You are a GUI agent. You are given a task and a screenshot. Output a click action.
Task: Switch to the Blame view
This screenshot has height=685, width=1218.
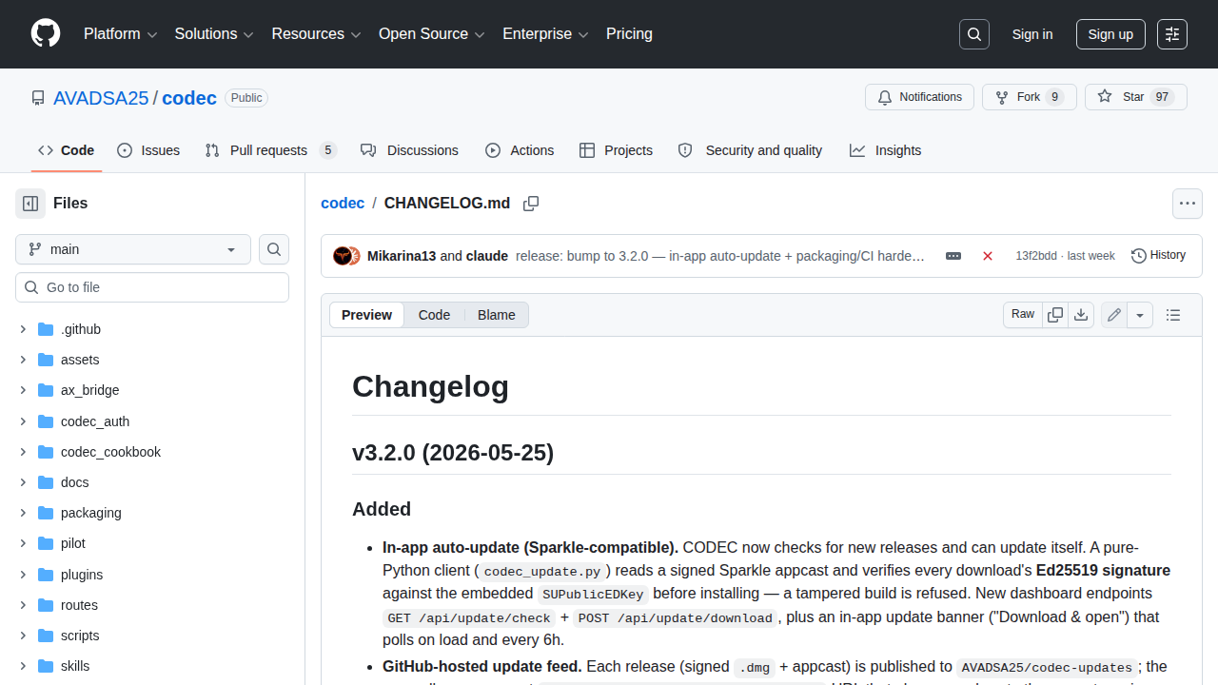coord(497,315)
